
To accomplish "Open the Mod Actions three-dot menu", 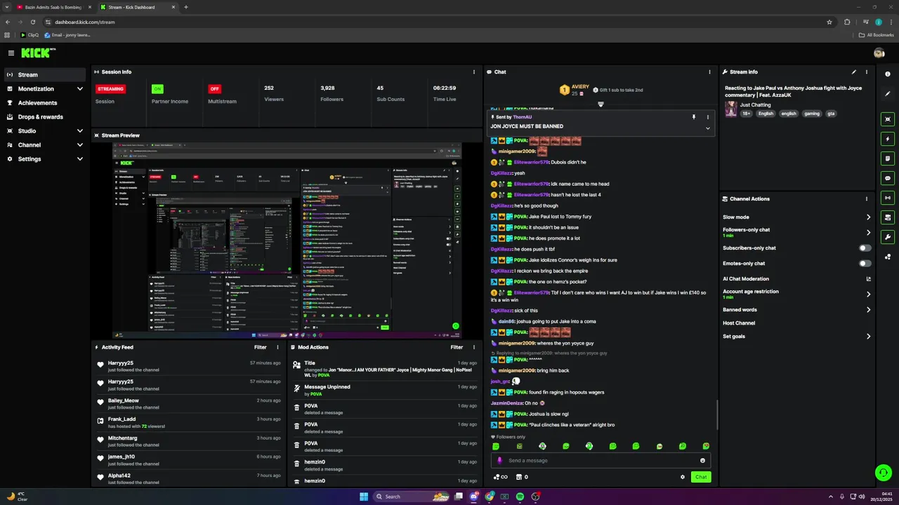I will [474, 347].
